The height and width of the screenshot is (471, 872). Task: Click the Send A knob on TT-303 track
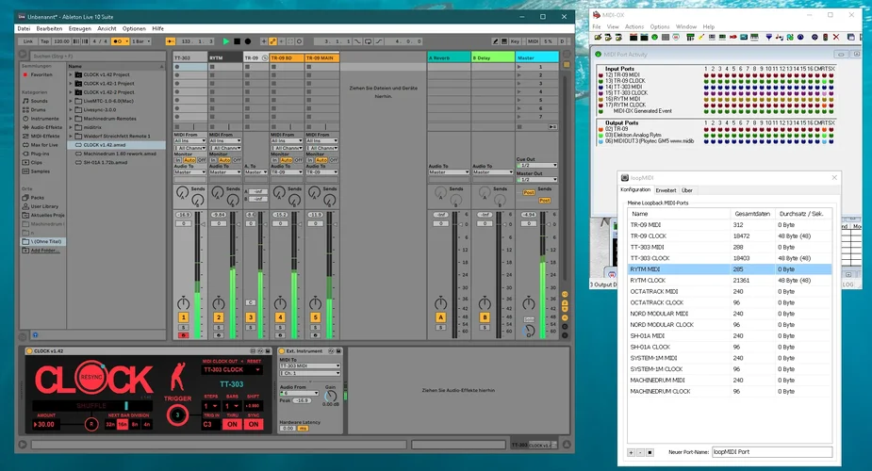(182, 193)
